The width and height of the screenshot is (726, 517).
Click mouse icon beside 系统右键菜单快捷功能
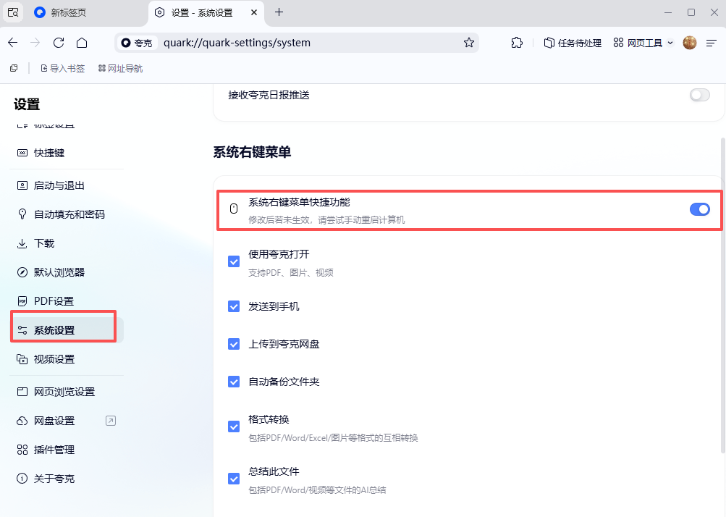point(234,209)
